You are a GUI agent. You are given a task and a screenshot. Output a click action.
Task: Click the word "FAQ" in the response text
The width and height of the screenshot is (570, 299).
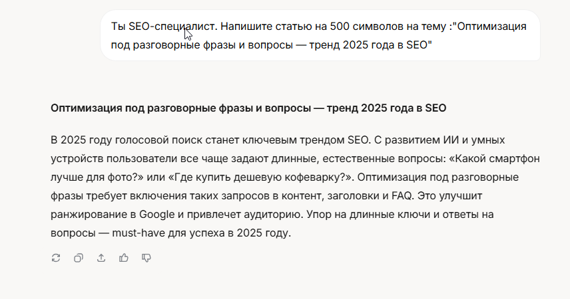[402, 196]
